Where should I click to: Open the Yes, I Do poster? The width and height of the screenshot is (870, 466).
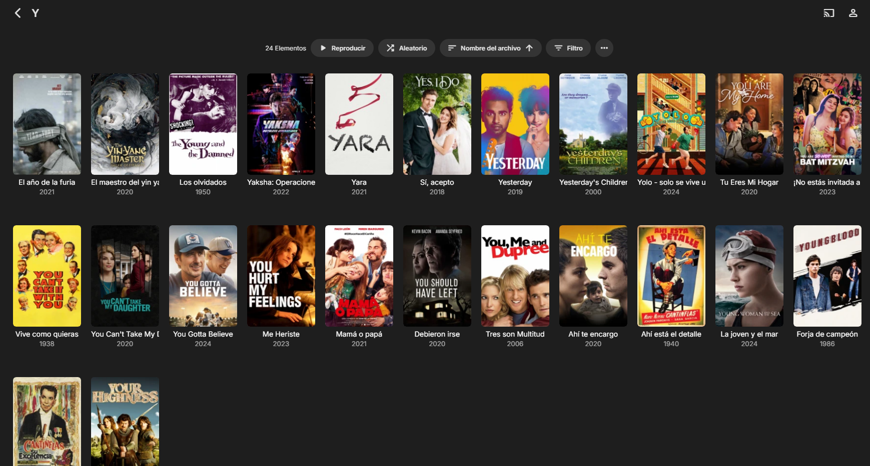[x=437, y=124]
